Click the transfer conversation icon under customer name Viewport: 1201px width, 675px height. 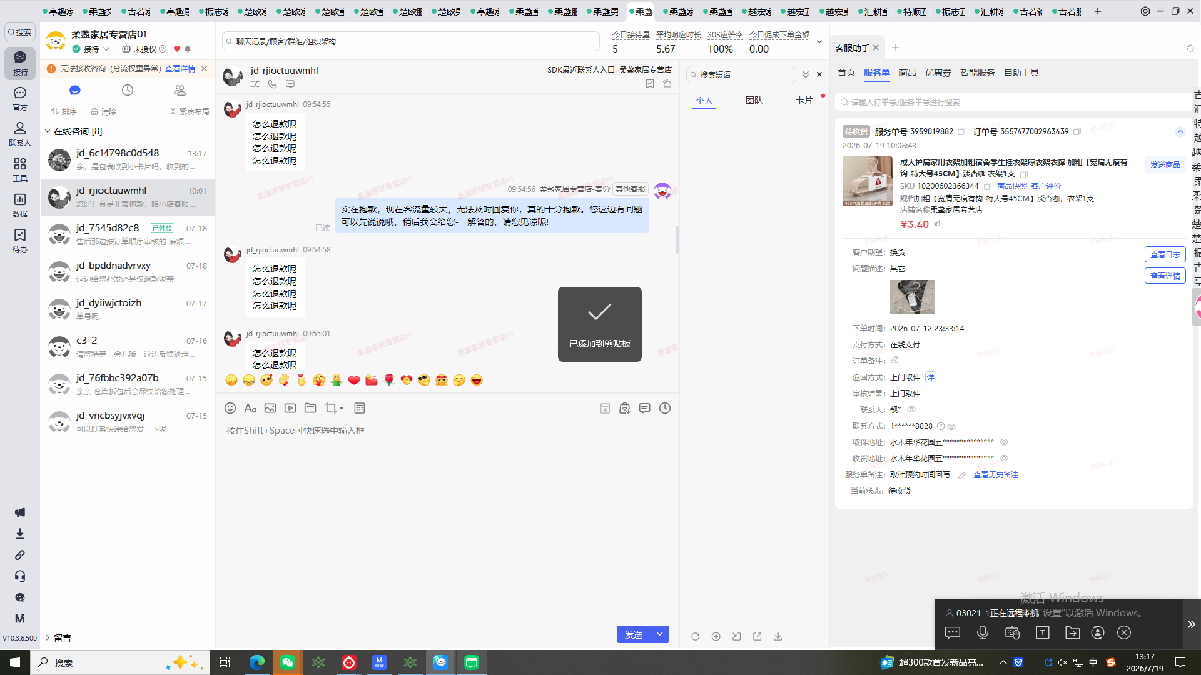(255, 84)
